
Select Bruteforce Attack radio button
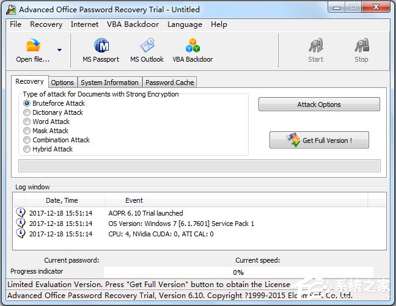pyautogui.click(x=27, y=103)
